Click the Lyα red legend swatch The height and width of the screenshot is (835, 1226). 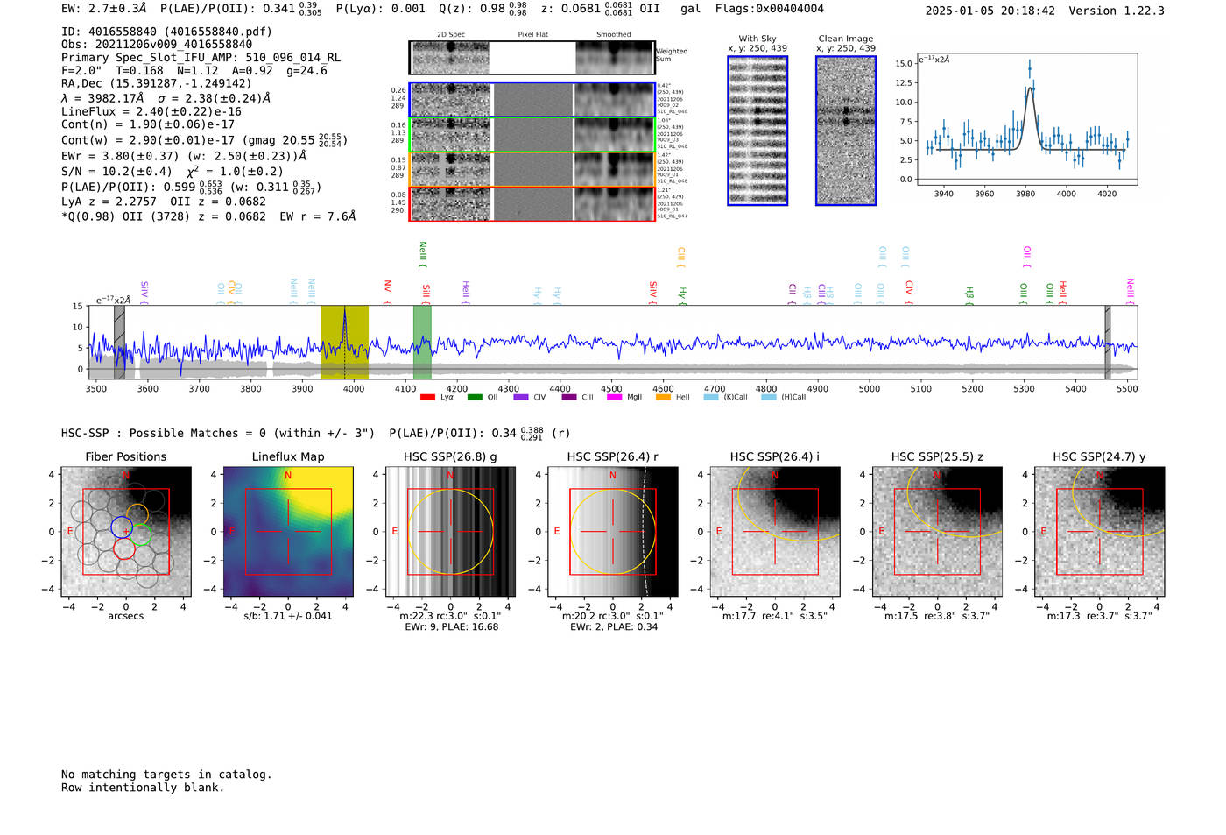pos(427,397)
